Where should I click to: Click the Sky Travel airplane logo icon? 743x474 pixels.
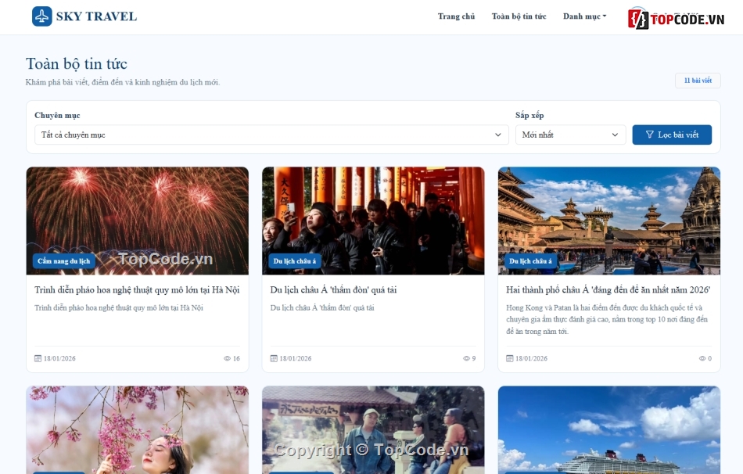[41, 16]
